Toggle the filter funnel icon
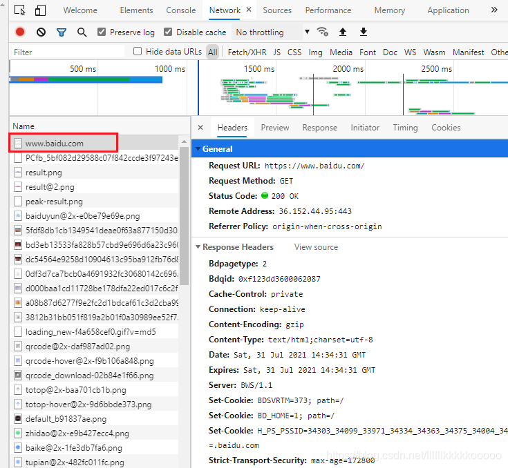Screen dimensions: 508x468 (x=62, y=32)
